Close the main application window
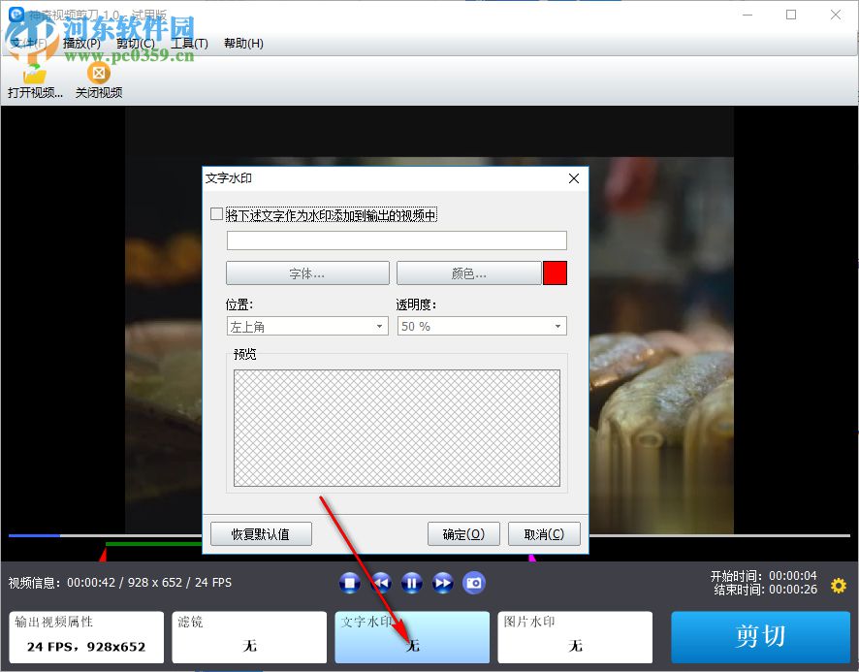The image size is (859, 672). 836,15
